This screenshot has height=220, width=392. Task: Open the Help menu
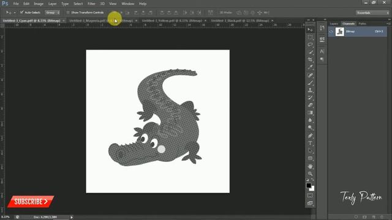coord(143,4)
